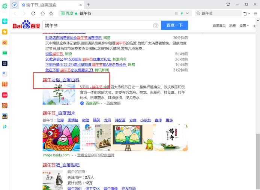The height and width of the screenshot is (190, 260).
Task: Click the browser back arrow button
Action: click(15, 13)
